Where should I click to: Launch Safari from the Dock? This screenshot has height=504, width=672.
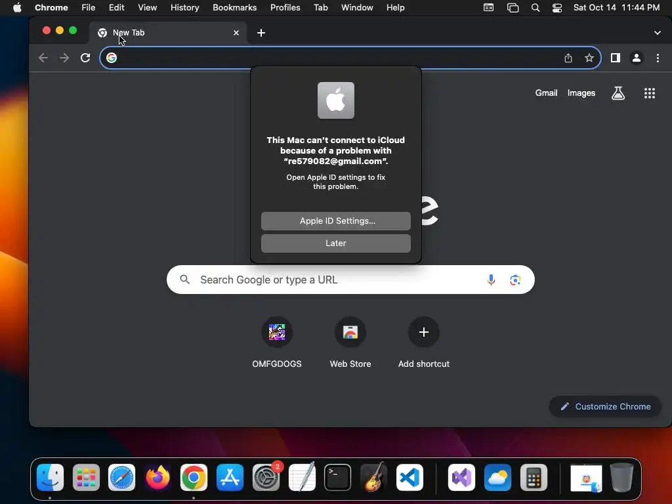(x=121, y=477)
